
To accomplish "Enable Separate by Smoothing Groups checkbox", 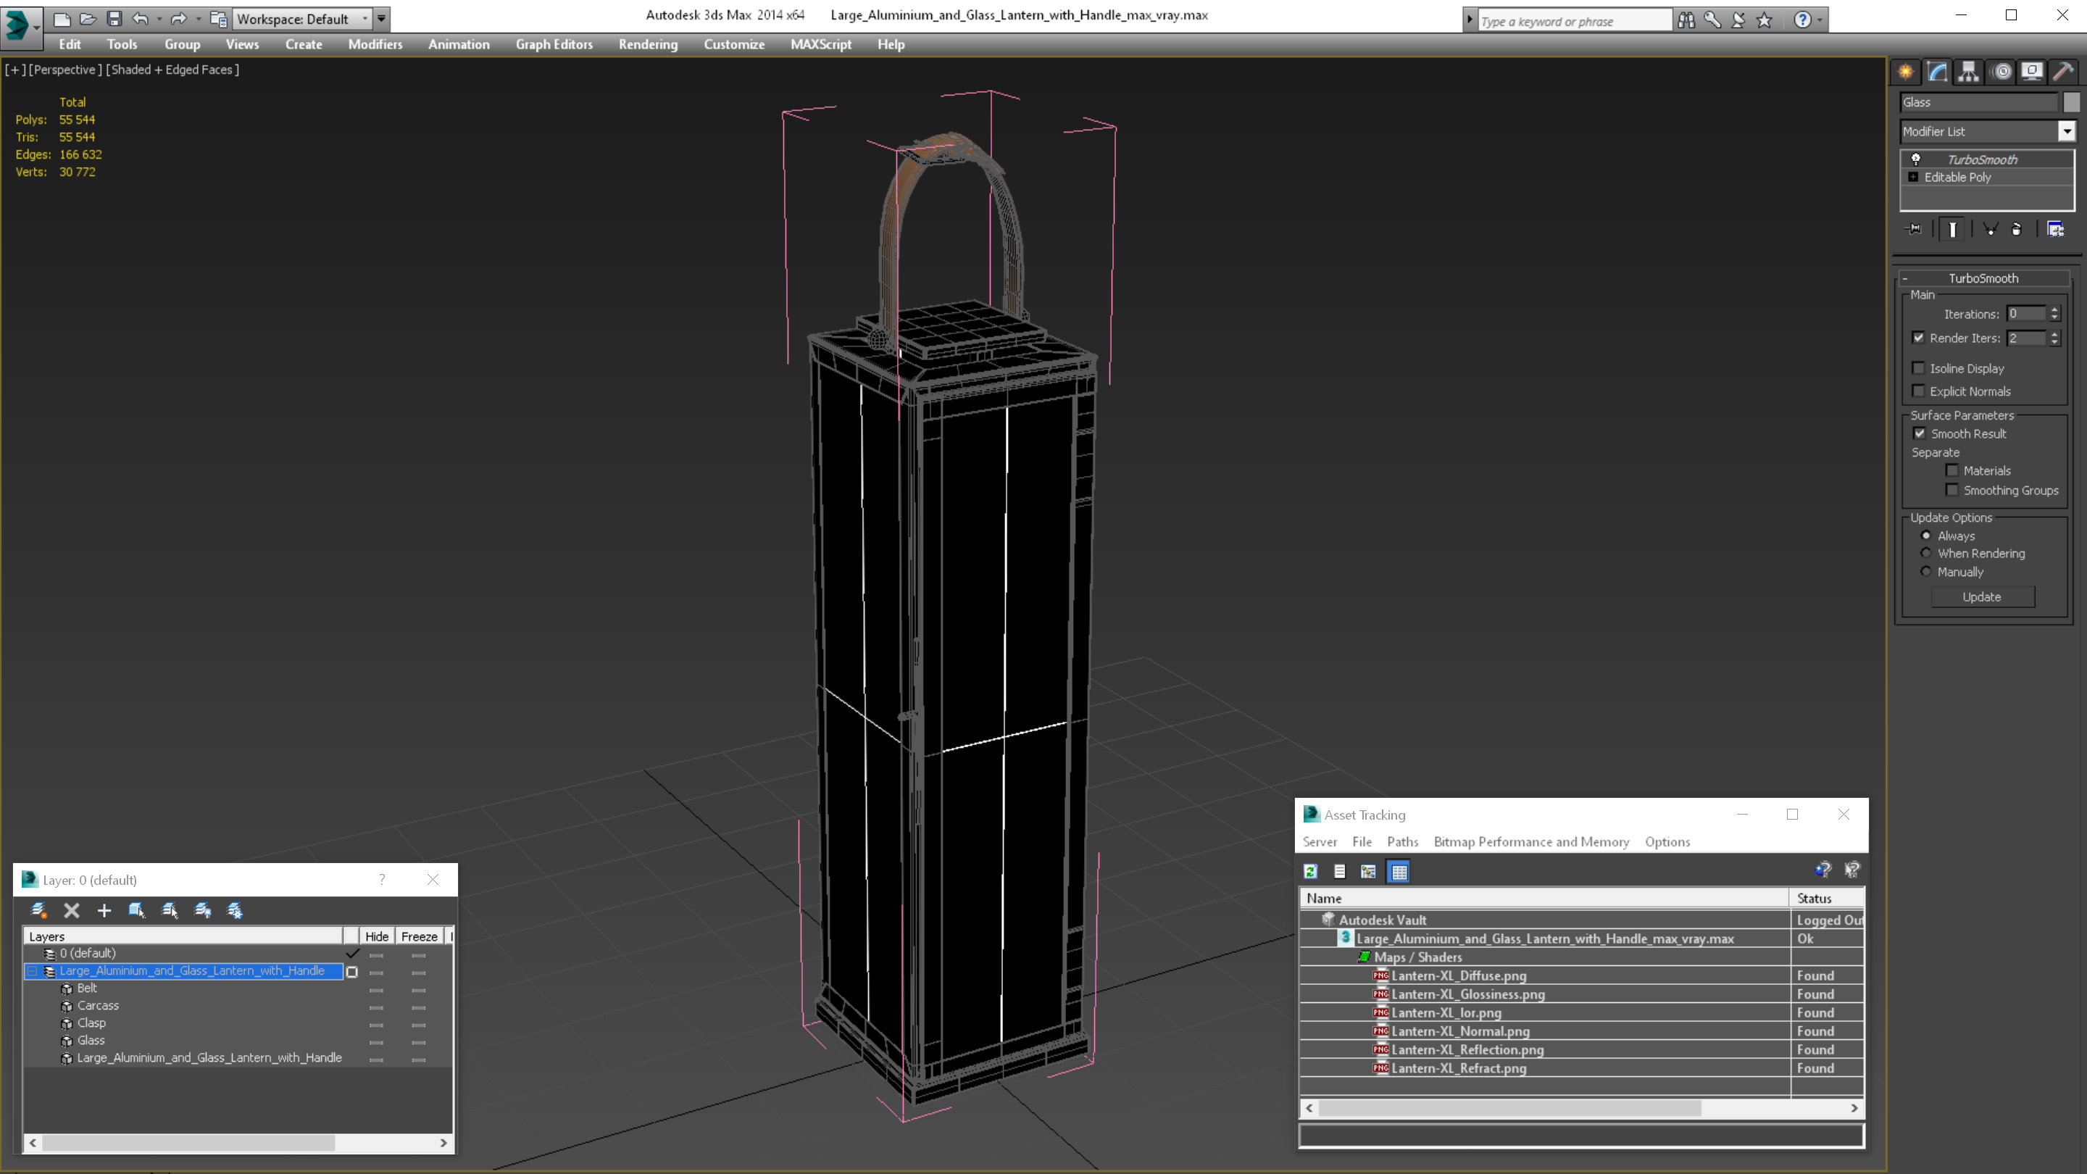I will pyautogui.click(x=1951, y=490).
